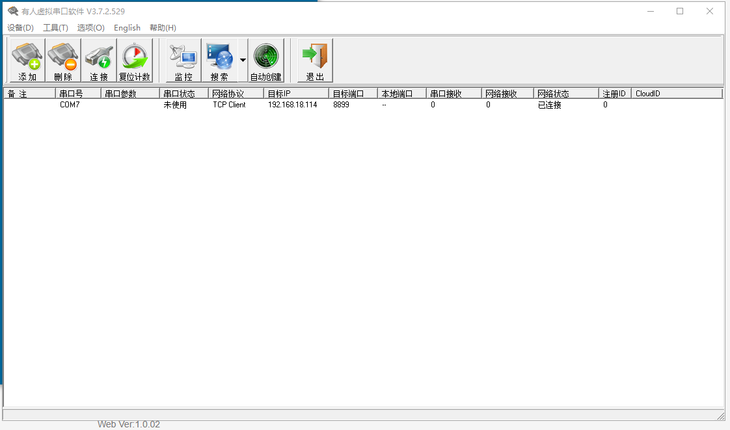Open the 工具(T) menu

click(55, 28)
